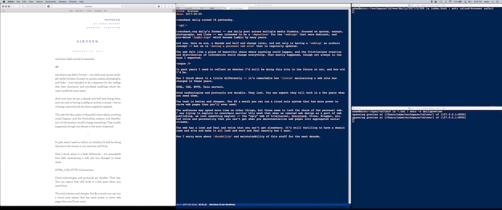
Task: Click the 6:55 PM clock
Action: 477,1
